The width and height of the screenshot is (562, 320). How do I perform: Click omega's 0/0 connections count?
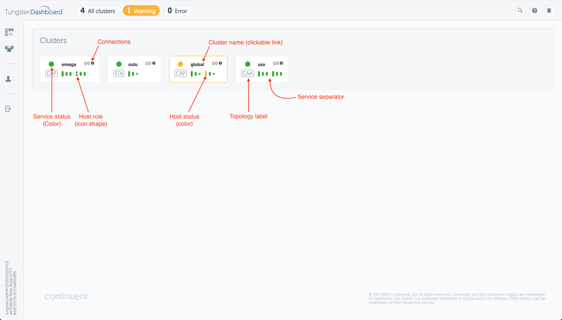87,63
